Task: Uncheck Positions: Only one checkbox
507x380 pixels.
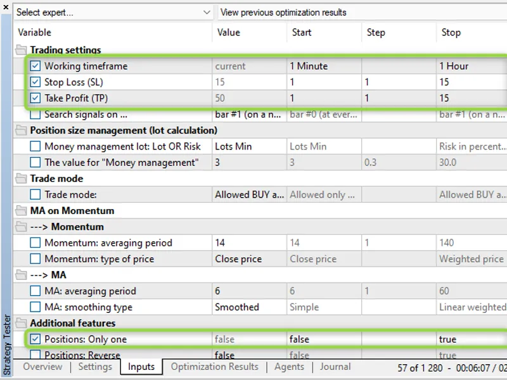Action: [35, 339]
